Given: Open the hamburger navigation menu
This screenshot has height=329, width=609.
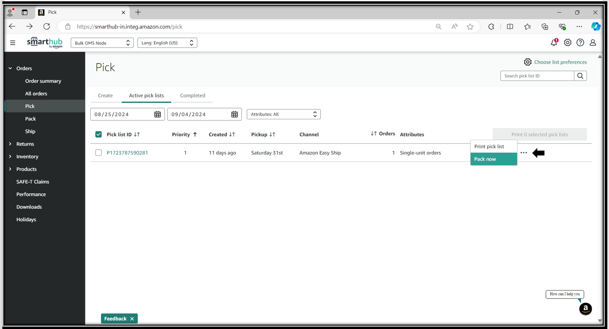Looking at the screenshot, I should tap(13, 43).
